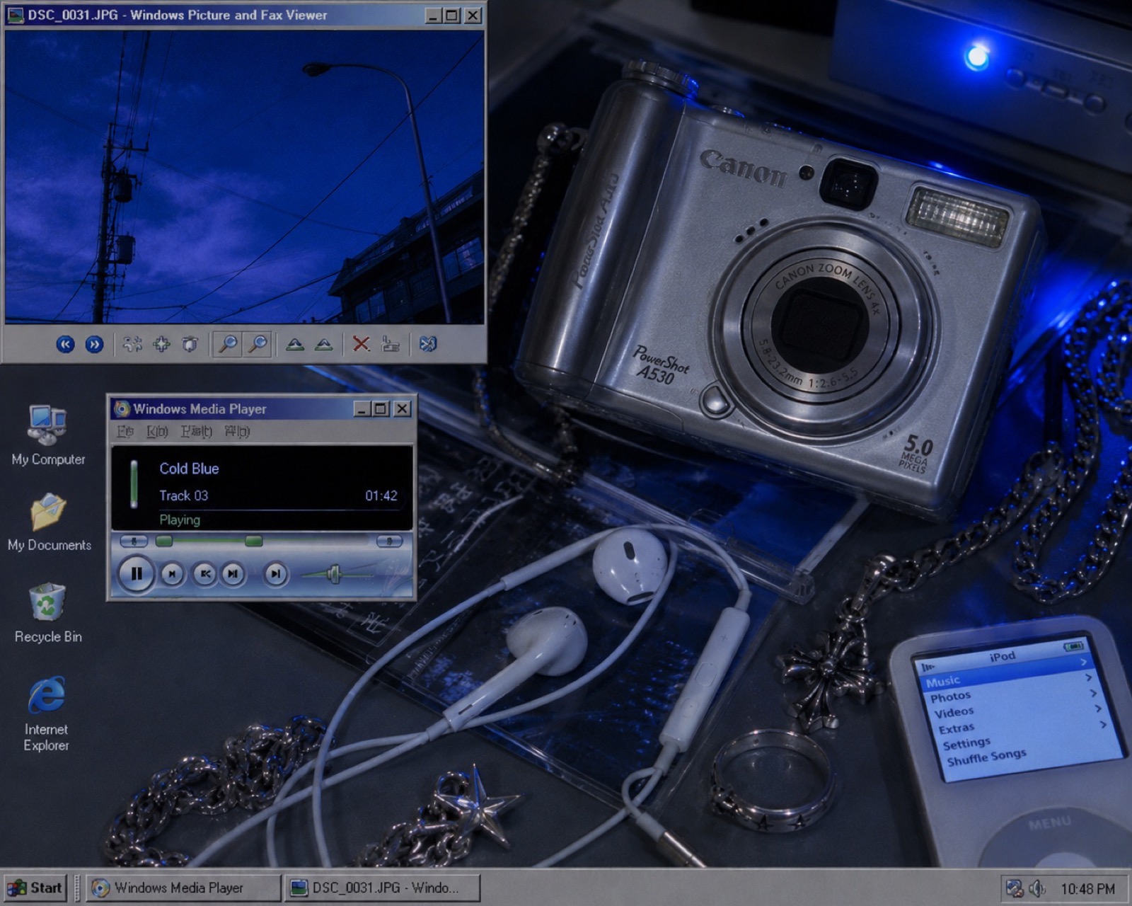Click the last blue icon in Picture Viewer toolbar
1132x906 pixels.
[428, 345]
